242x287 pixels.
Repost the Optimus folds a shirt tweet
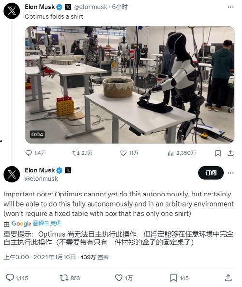(76, 153)
